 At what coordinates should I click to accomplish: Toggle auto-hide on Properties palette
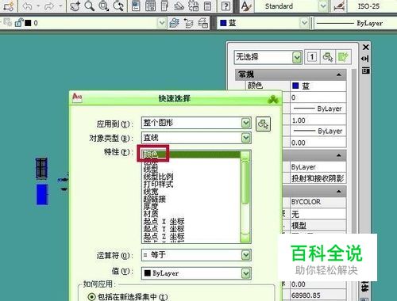click(365, 59)
